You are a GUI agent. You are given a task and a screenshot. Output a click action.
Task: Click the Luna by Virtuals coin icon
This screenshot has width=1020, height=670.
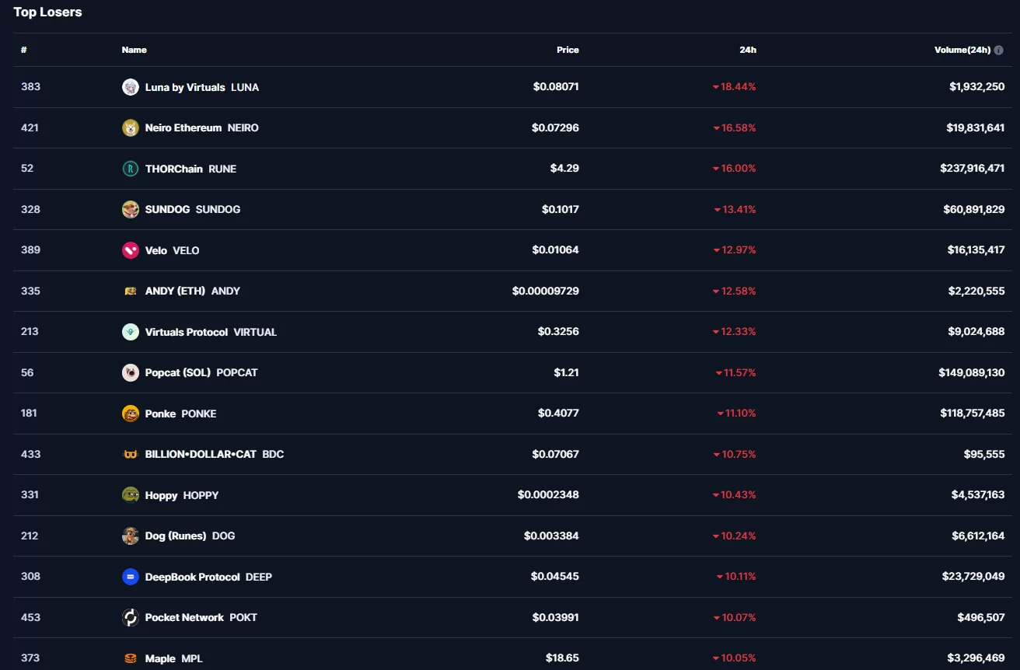coord(131,87)
